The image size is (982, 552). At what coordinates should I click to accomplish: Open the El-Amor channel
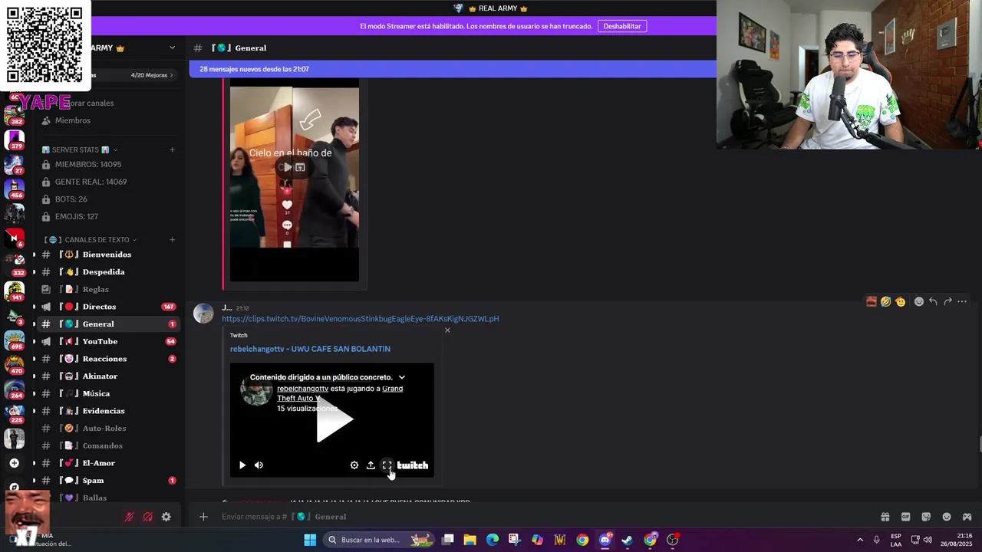[107, 463]
